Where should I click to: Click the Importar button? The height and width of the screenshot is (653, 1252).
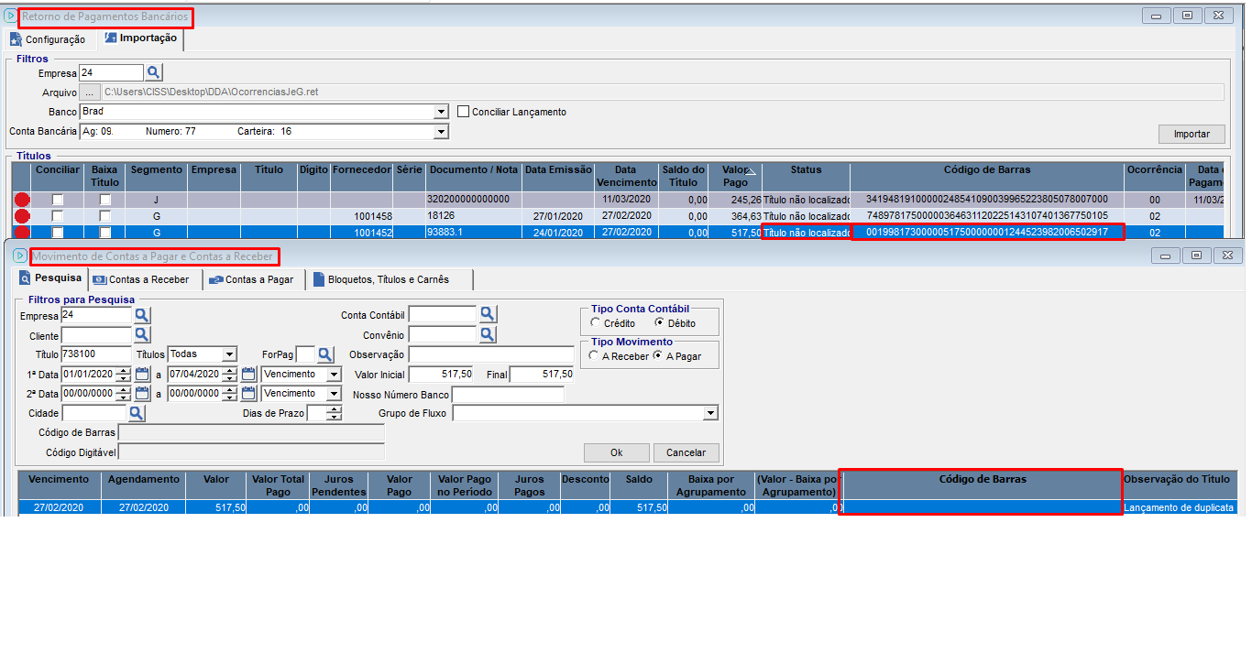click(x=1192, y=134)
